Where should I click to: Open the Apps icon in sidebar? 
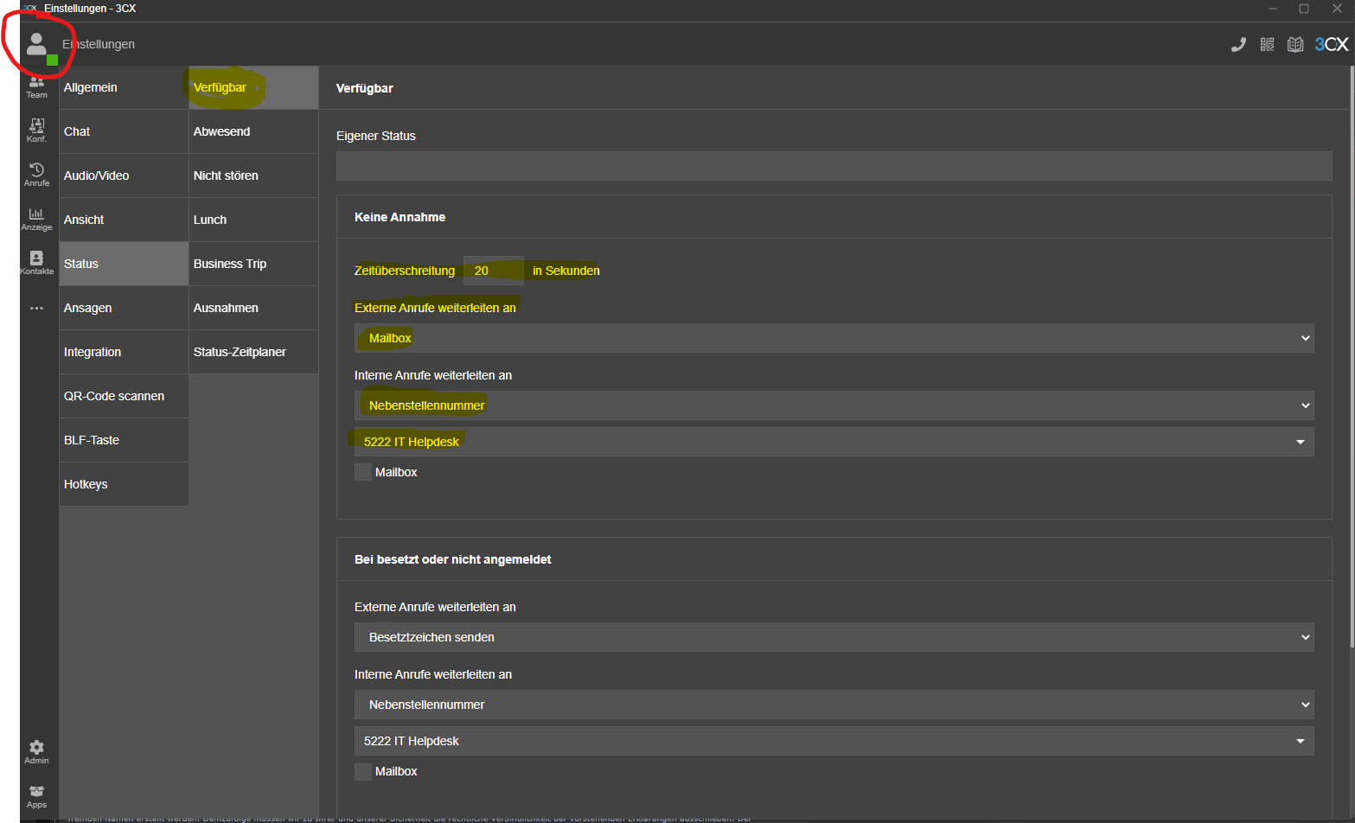point(36,795)
